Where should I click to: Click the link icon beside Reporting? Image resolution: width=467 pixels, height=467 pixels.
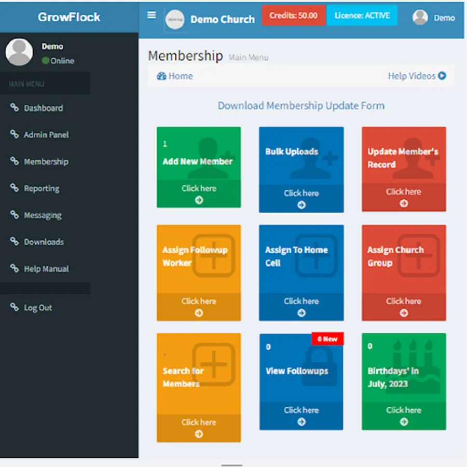[15, 188]
